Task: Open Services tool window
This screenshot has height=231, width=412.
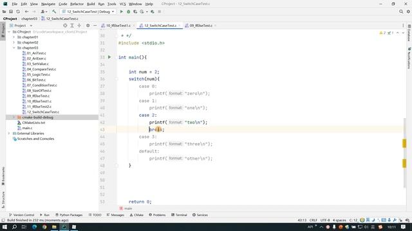Action: coord(200,215)
